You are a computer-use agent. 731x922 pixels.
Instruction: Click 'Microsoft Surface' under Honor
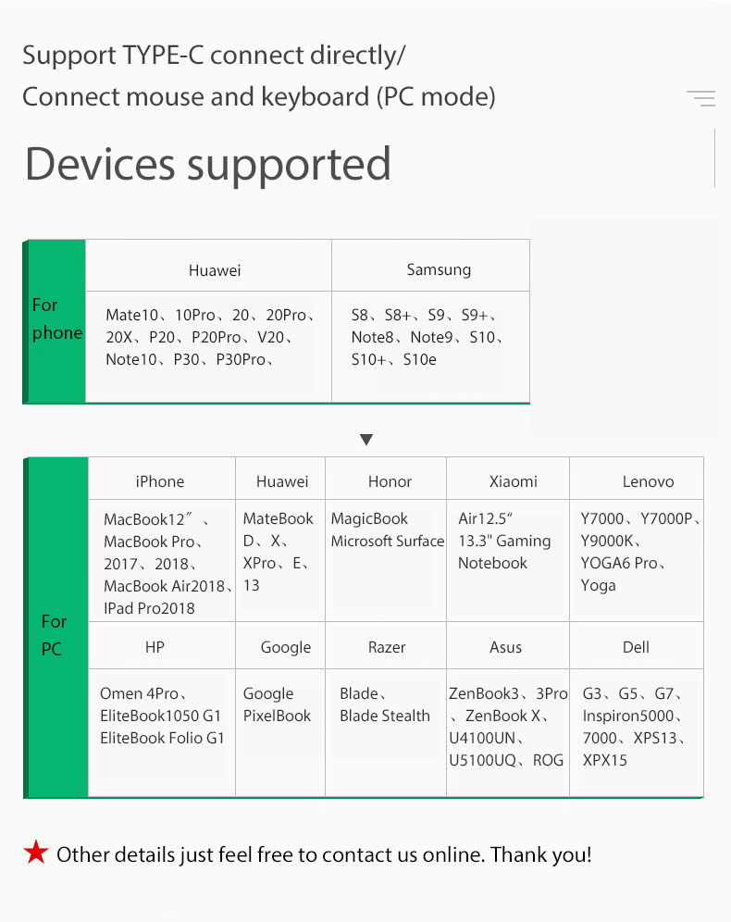point(387,541)
